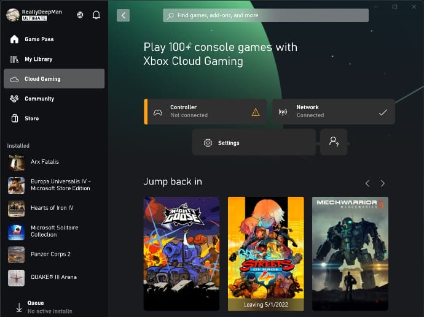Launch Streets of Rage 4 tile

point(266,254)
